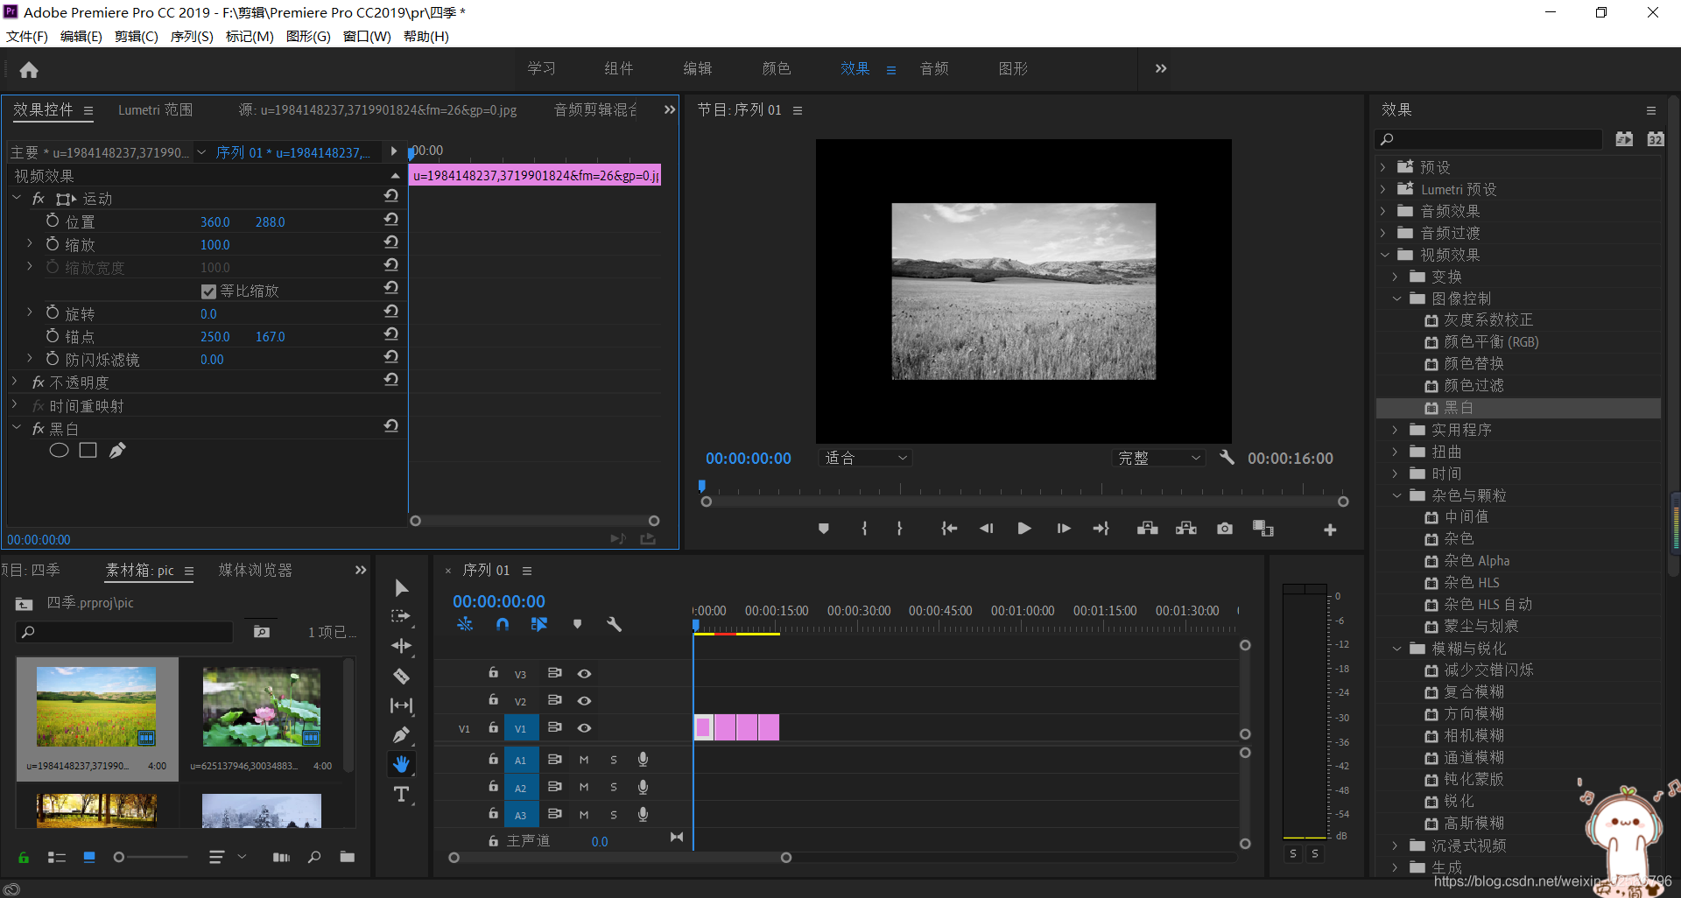The image size is (1681, 898).
Task: Select the Hand tool
Action: 401,764
